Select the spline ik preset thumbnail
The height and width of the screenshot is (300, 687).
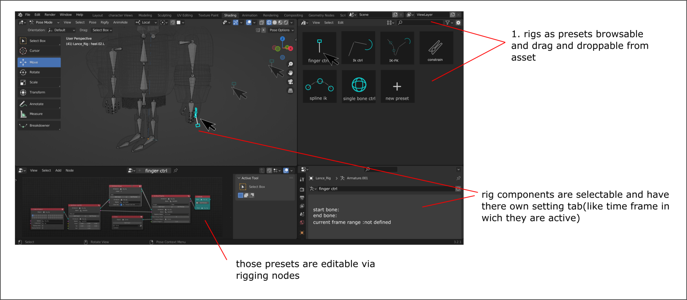pos(319,87)
